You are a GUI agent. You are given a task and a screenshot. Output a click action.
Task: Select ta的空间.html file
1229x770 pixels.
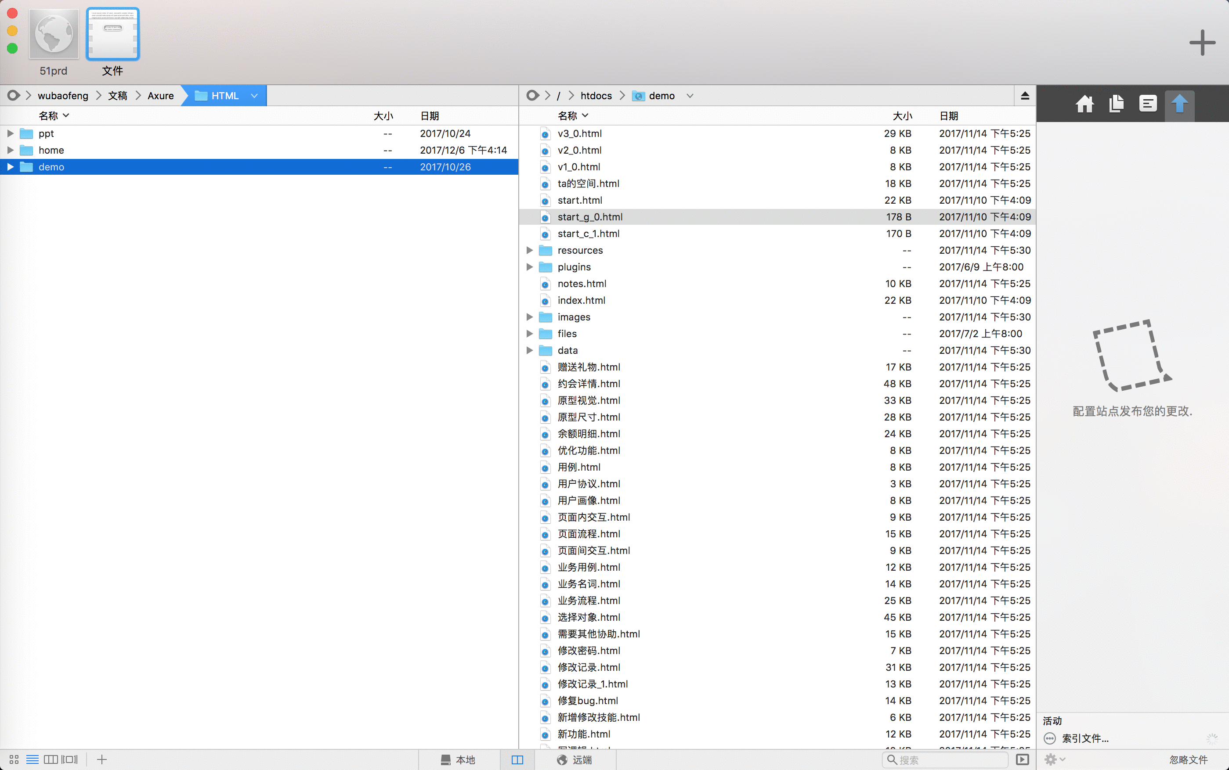pos(777,184)
